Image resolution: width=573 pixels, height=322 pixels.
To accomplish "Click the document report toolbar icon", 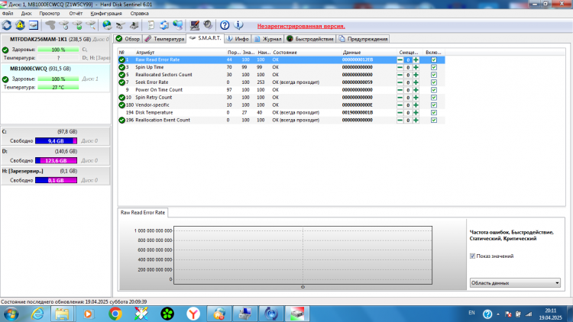I will click(x=151, y=25).
